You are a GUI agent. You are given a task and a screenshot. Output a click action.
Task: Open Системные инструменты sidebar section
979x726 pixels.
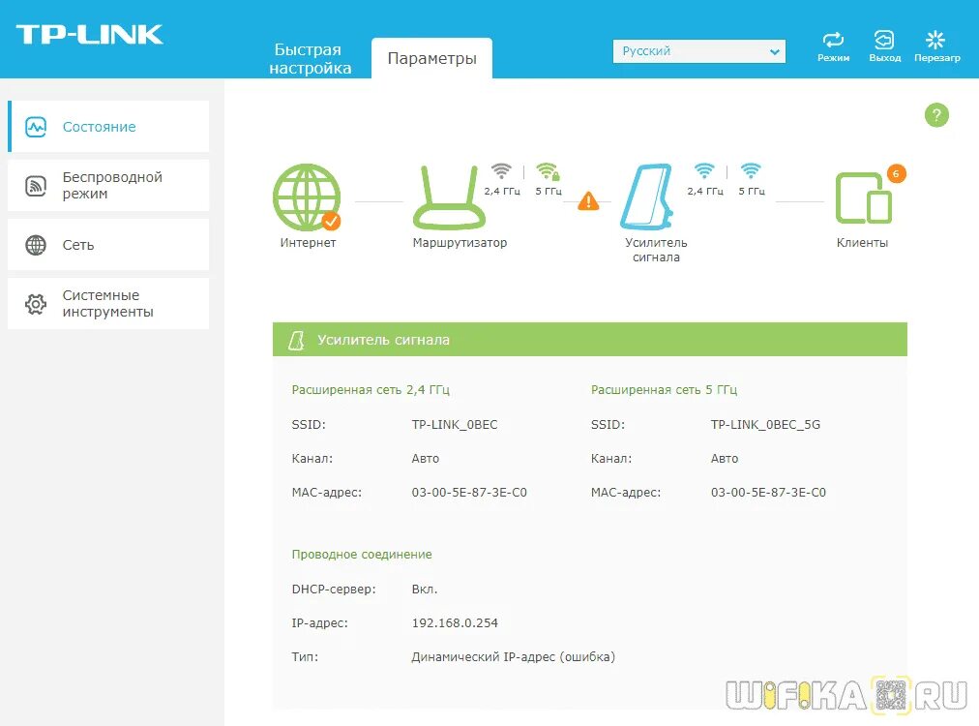tap(108, 304)
